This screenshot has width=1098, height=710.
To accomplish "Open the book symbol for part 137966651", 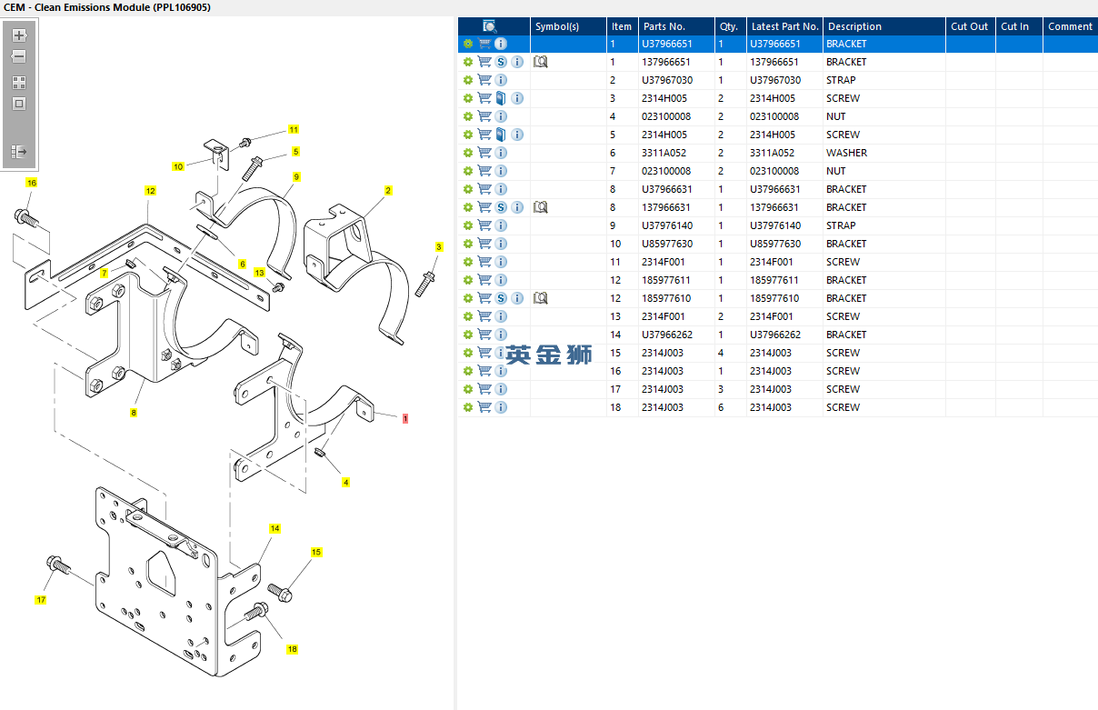I will [x=541, y=62].
